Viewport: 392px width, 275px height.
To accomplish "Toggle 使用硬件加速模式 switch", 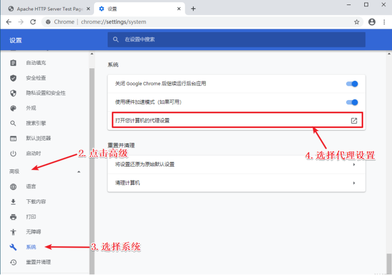I will (352, 102).
